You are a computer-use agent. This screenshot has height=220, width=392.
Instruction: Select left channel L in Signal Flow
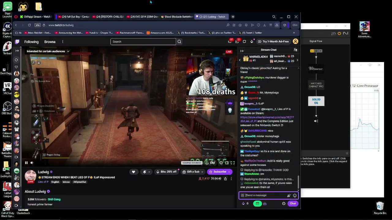click(312, 51)
